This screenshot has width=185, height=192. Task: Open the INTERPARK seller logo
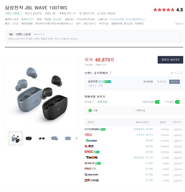coord(92,129)
